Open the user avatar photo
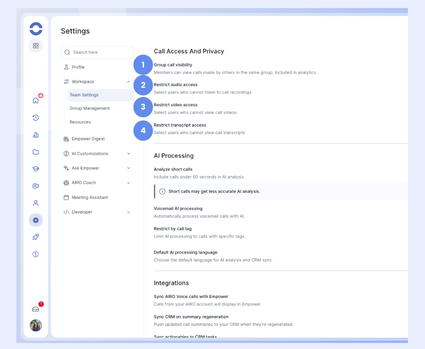 pyautogui.click(x=36, y=325)
